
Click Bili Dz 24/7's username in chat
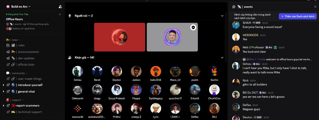250,93
